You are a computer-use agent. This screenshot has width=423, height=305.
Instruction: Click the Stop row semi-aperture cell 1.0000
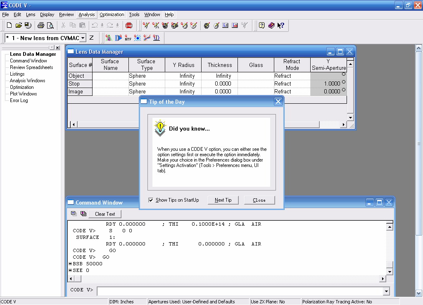pos(328,83)
